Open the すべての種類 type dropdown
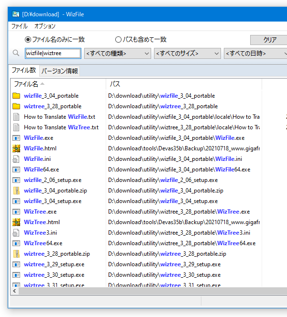Screen dimensions: 287x317 pos(118,53)
